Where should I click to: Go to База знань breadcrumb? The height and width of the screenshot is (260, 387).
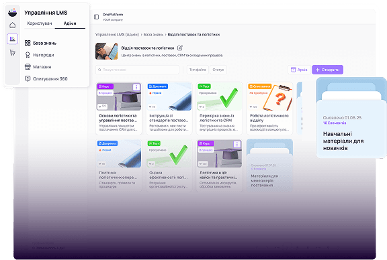tap(153, 34)
